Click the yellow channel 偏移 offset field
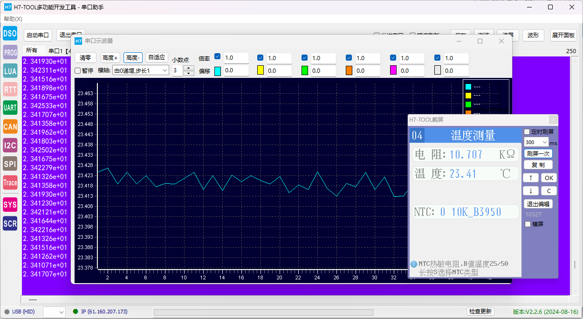 (279, 71)
